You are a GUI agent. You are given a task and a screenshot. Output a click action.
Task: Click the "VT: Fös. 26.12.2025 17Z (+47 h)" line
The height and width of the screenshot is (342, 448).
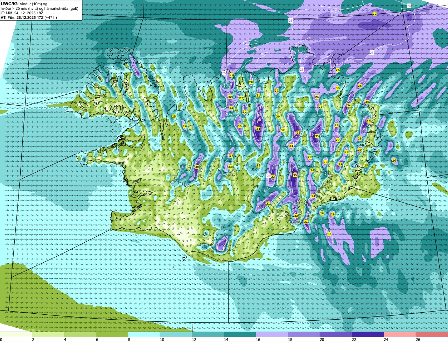coord(29,17)
